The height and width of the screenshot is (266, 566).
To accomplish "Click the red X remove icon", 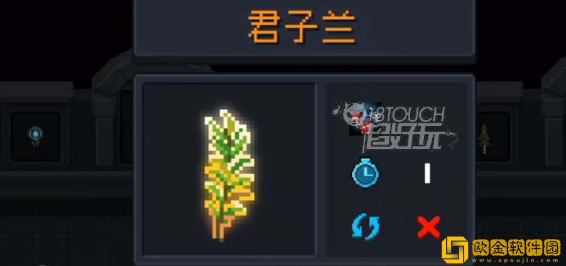I will point(428,227).
